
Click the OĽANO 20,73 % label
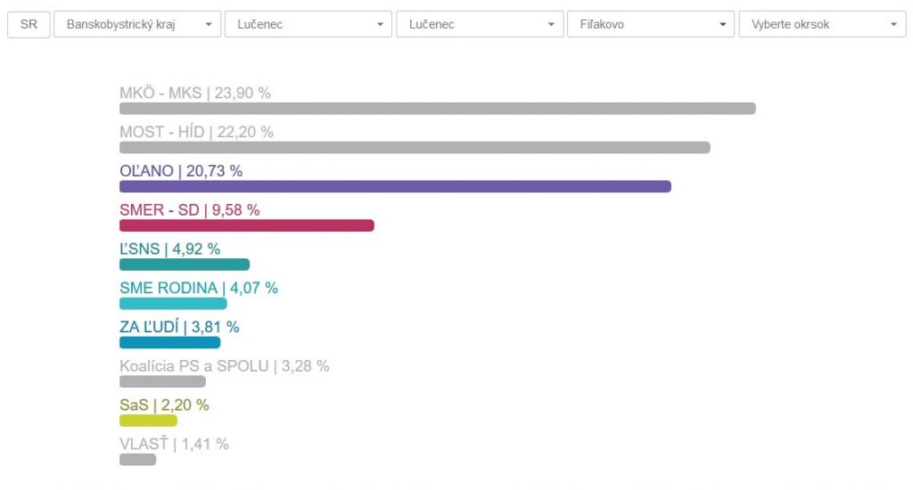tap(181, 171)
